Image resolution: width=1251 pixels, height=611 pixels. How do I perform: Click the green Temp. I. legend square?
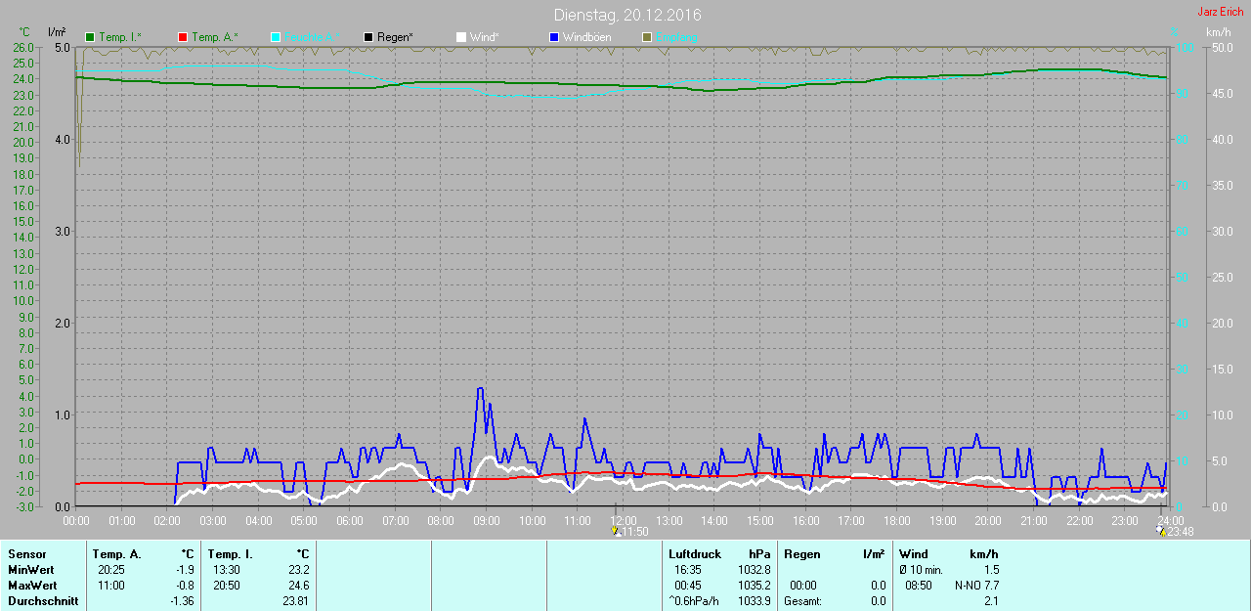(x=91, y=37)
